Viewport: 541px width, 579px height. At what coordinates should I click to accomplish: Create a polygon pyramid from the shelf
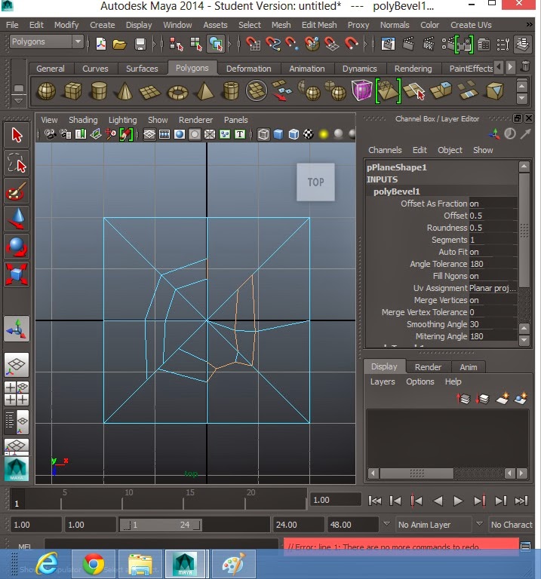point(204,90)
